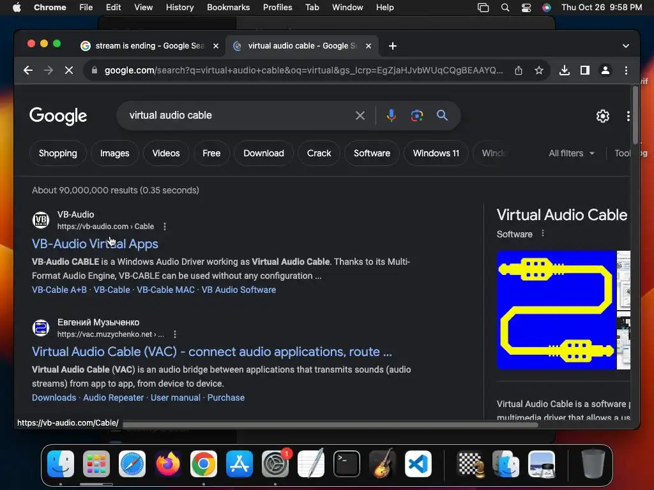The width and height of the screenshot is (654, 490).
Task: Open Chrome three-dot menu
Action: click(x=626, y=70)
